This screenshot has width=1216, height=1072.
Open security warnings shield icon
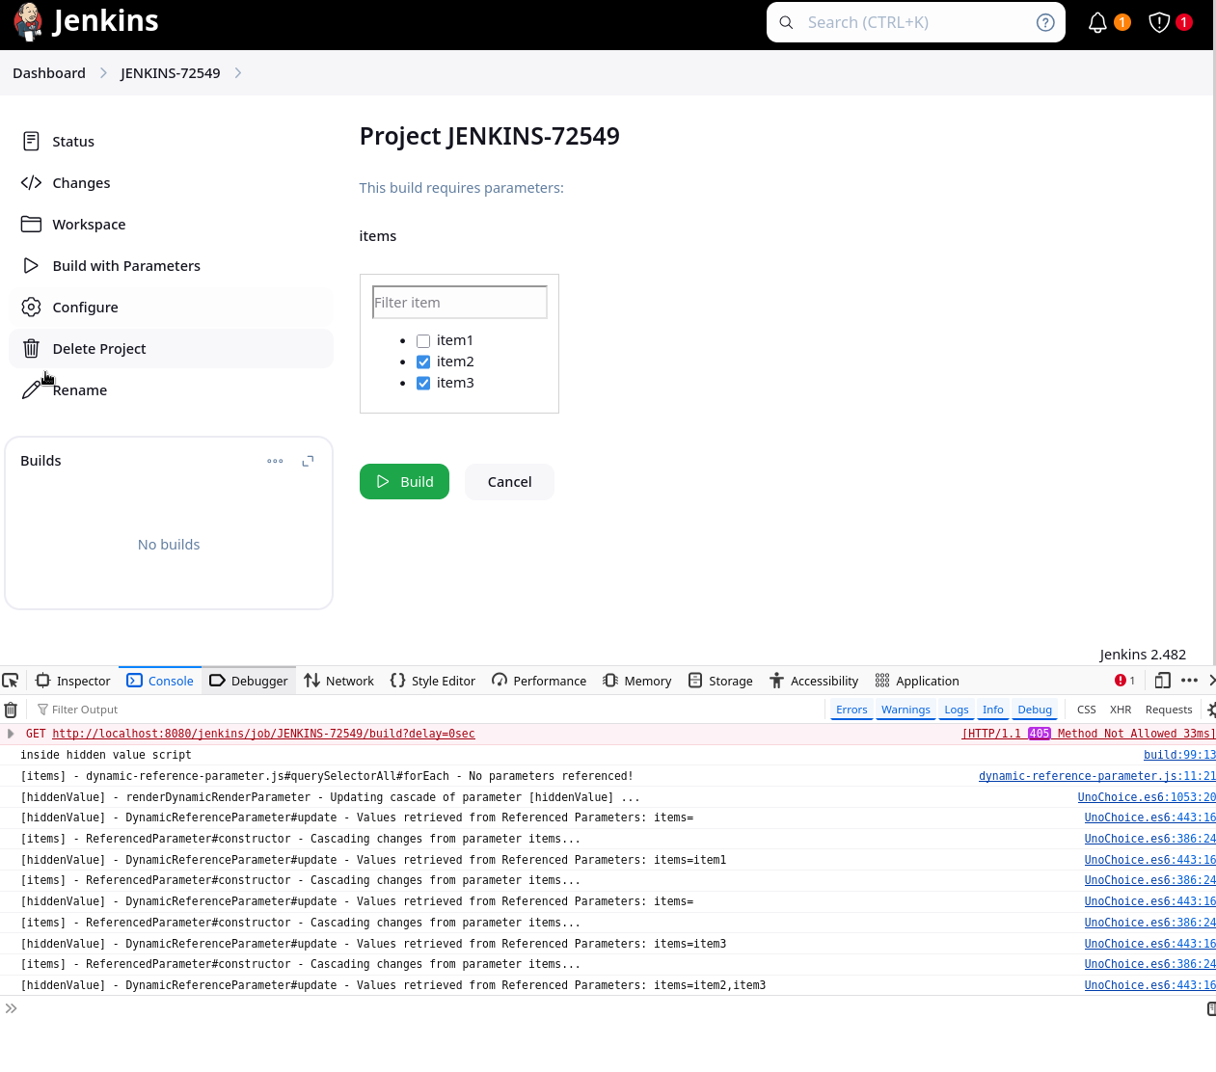[x=1159, y=22]
